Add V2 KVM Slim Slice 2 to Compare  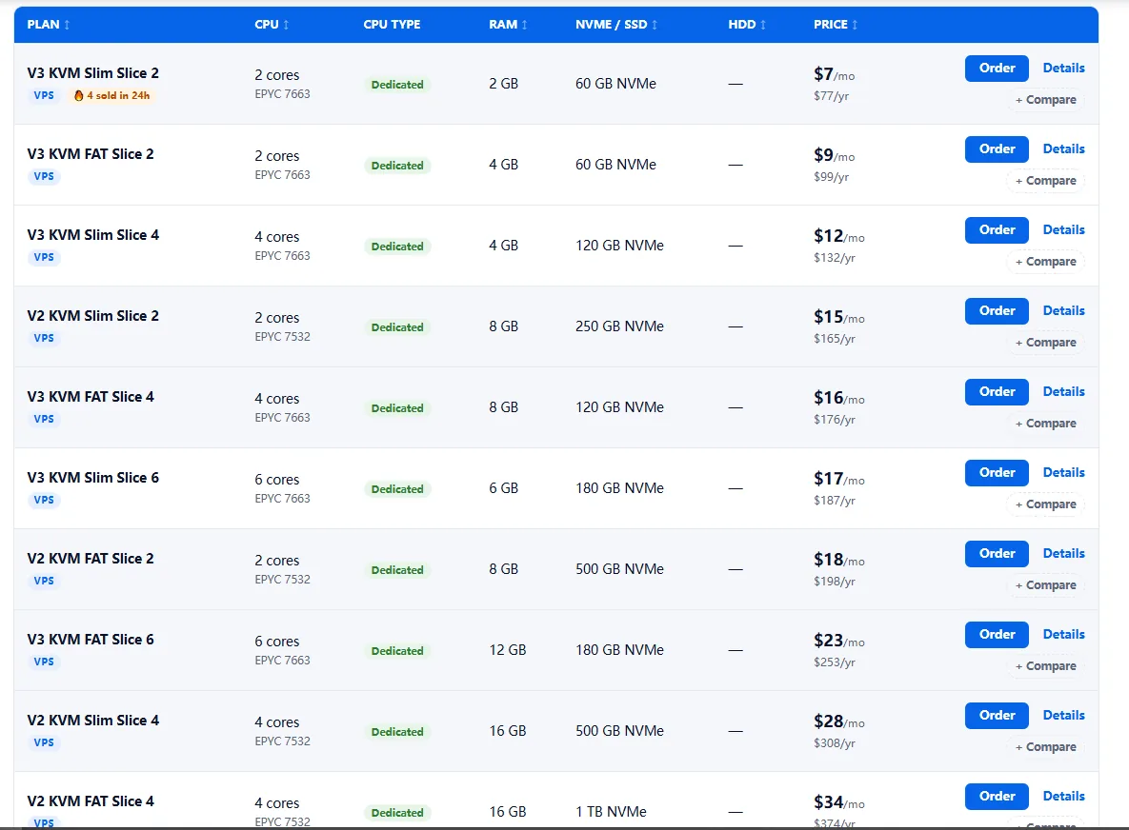click(x=1045, y=343)
